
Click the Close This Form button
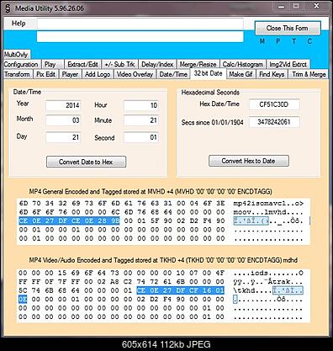point(288,28)
